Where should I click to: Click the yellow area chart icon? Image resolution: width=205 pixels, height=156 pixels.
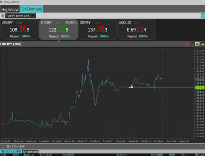tap(203, 44)
